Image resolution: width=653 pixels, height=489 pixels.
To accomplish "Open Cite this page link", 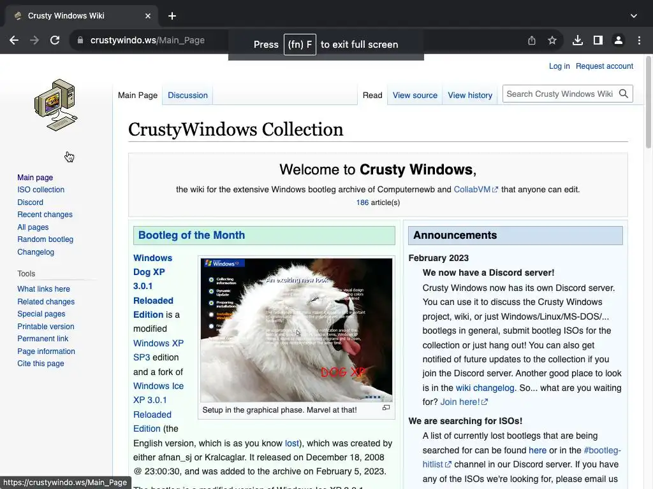I will pos(41,364).
